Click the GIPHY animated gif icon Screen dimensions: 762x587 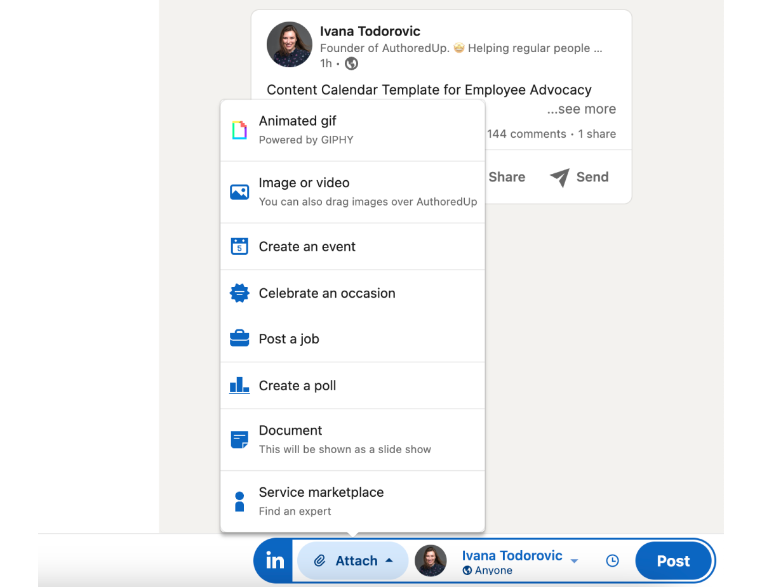239,130
